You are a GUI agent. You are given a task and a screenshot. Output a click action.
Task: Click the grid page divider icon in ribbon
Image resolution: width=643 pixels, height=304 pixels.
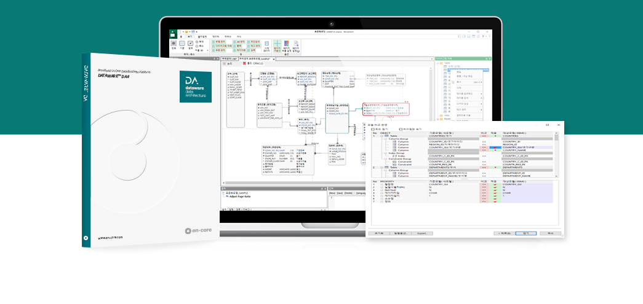[x=277, y=44]
